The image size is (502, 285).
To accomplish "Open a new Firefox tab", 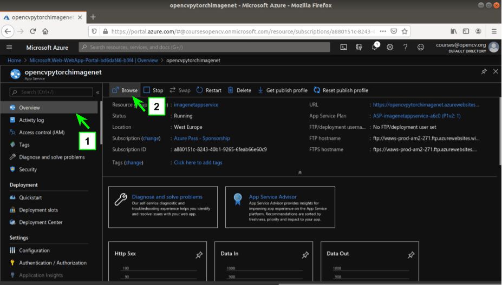I will tap(93, 17).
